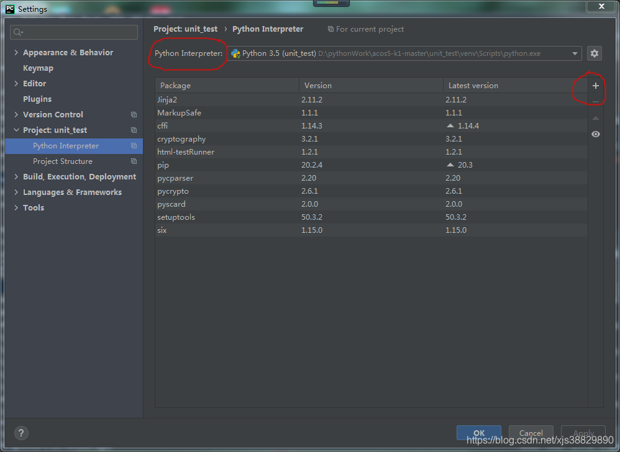Expand the Editor section
The image size is (620, 452).
click(x=16, y=83)
